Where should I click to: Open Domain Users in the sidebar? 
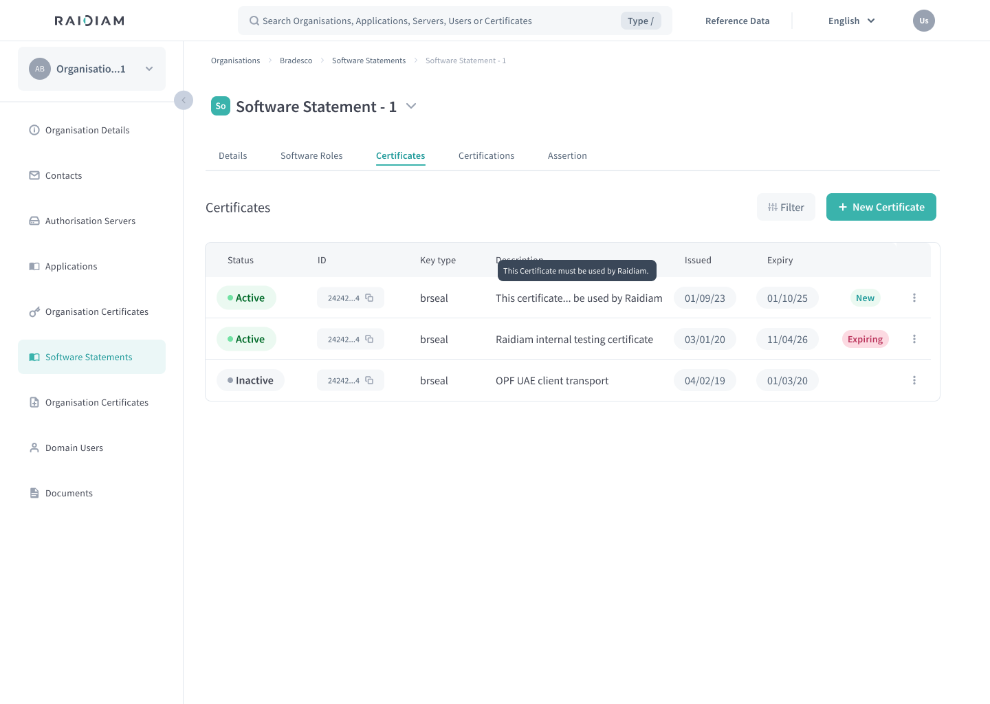point(74,448)
